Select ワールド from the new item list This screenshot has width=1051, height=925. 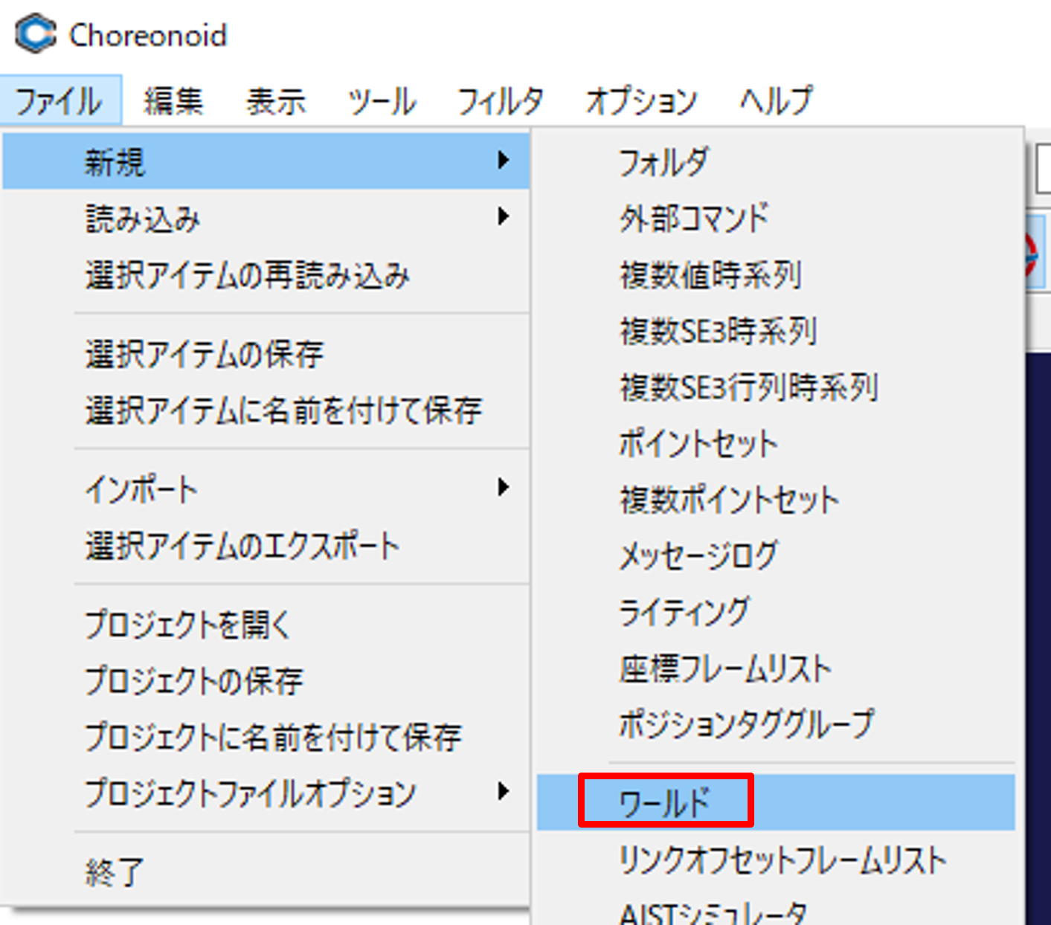[666, 802]
